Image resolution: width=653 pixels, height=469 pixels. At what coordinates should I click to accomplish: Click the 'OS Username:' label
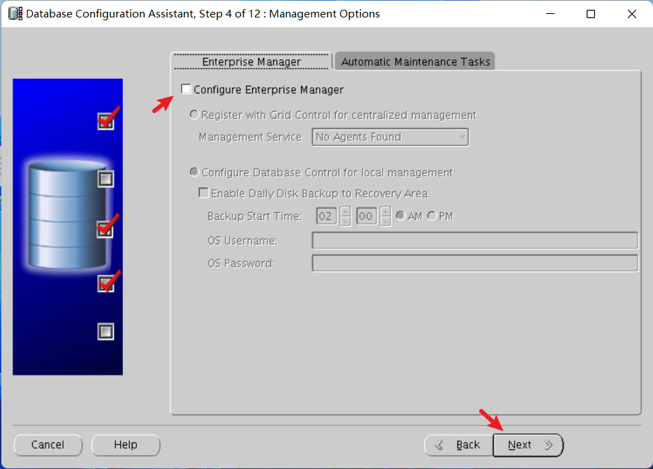(243, 241)
